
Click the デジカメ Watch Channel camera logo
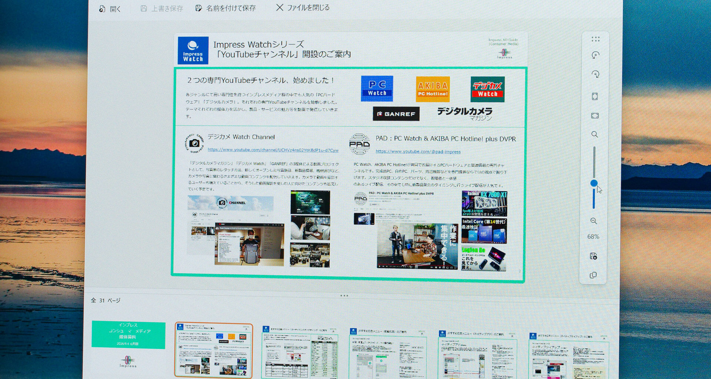pyautogui.click(x=194, y=143)
